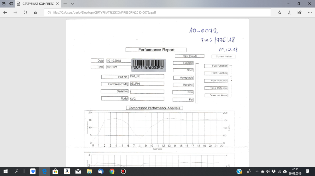View site information icon in address bar
This screenshot has height=176, width=315.
click(49, 12)
